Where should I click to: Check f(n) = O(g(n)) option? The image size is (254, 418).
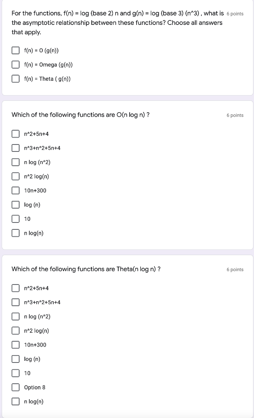point(15,50)
